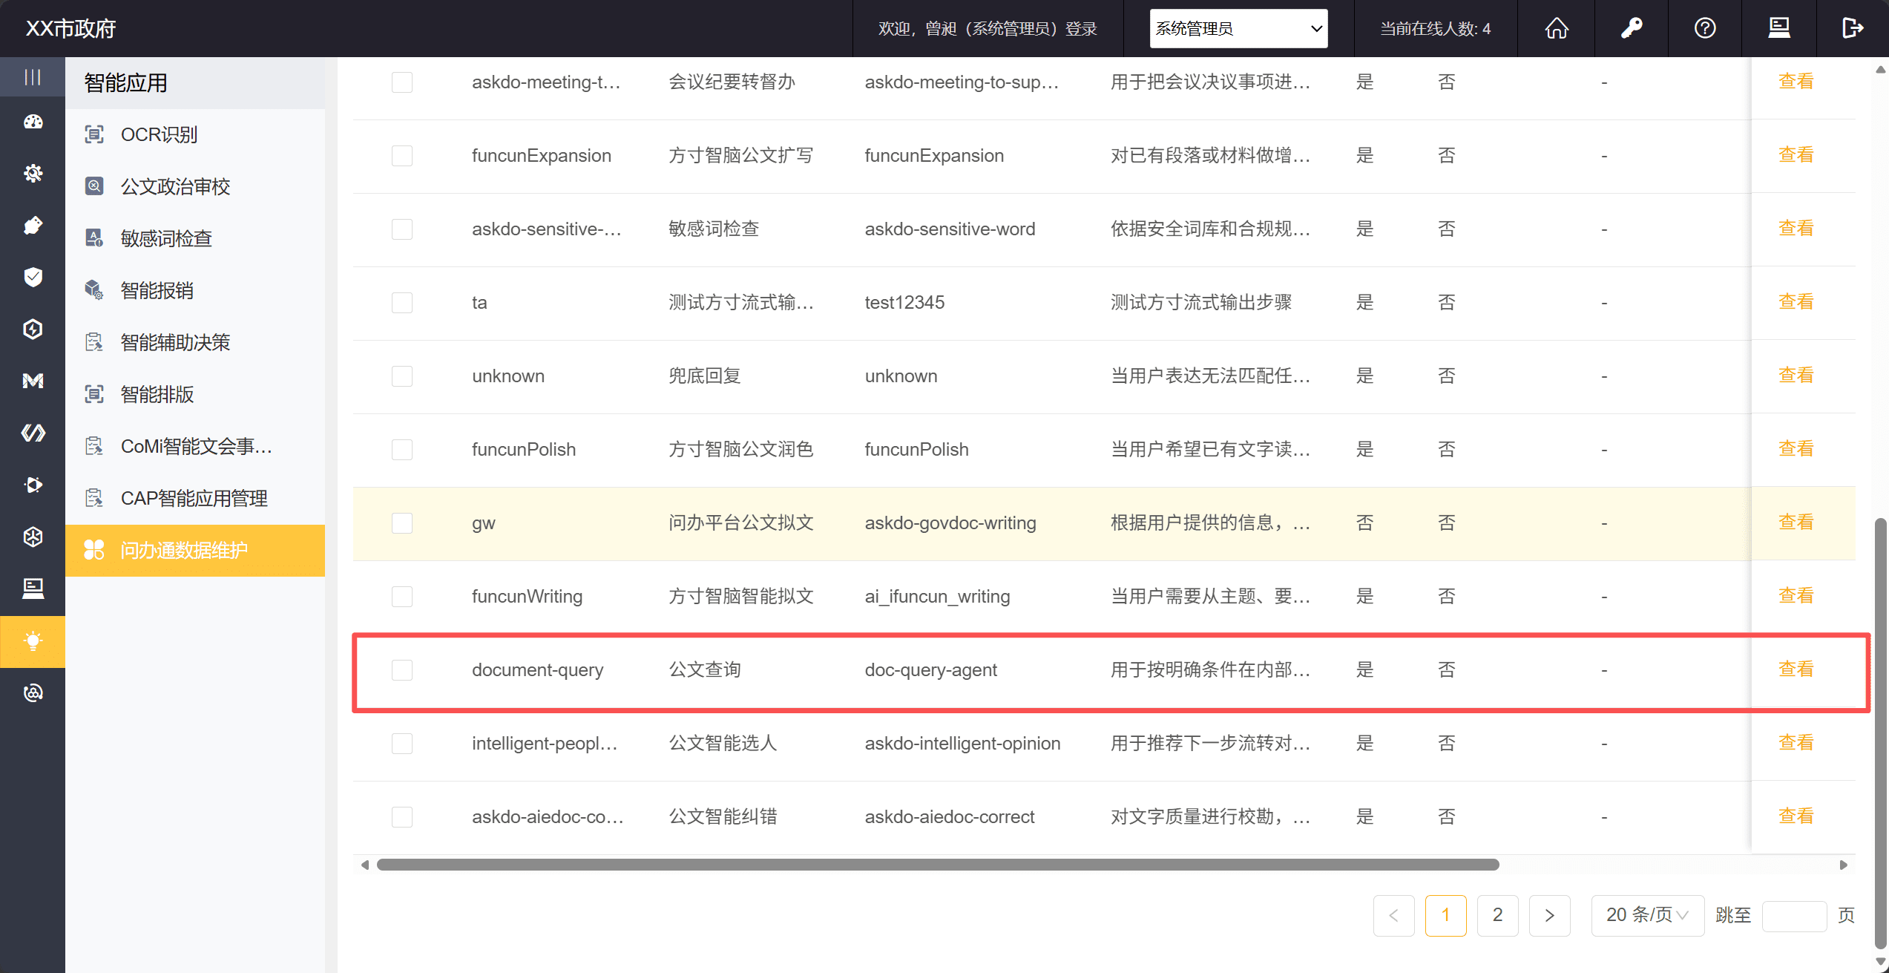Select page 1 in pagination
Viewport: 1889px width, 973px height.
tap(1445, 915)
